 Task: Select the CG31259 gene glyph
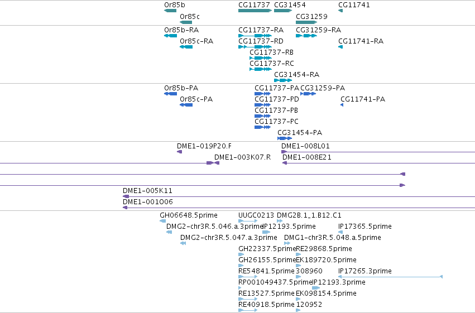(x=306, y=22)
